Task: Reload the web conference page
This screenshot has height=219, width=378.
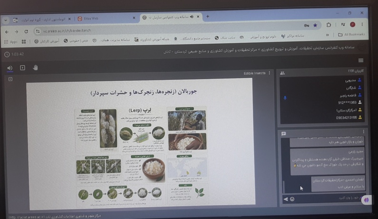Action: pos(26,31)
